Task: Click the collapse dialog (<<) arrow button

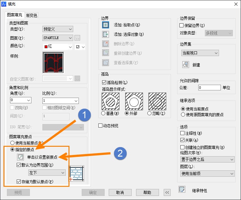Action: [x=167, y=192]
